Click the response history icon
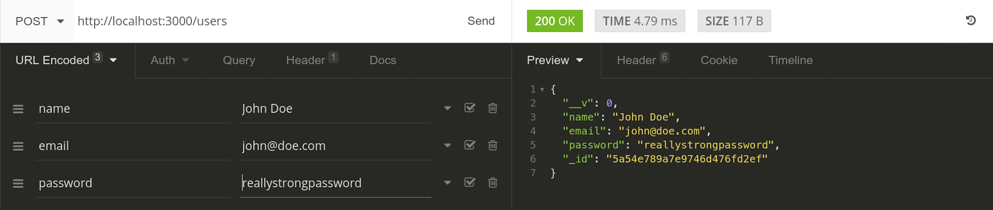 click(x=971, y=21)
